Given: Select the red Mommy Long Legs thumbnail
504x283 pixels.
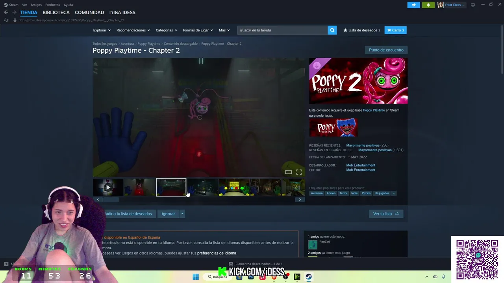Looking at the screenshot, I should pos(139,187).
